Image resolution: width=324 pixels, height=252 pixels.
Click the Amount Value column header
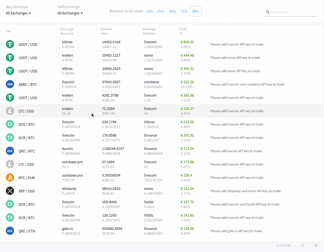coord(106,31)
